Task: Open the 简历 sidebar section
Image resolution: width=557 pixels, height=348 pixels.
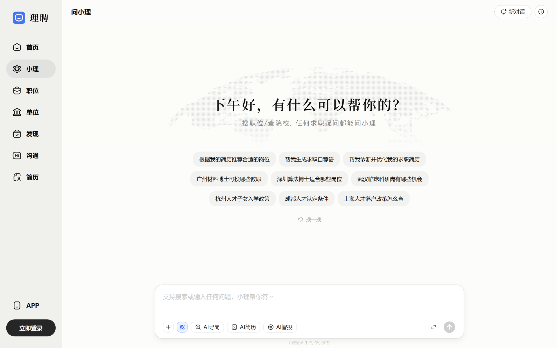Action: (31, 177)
